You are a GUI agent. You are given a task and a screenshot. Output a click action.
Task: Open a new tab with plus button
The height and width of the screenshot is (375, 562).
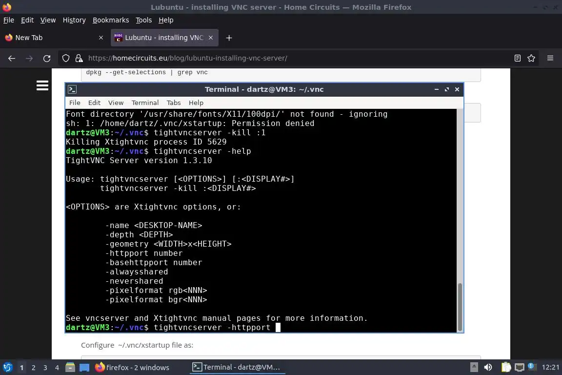229,38
